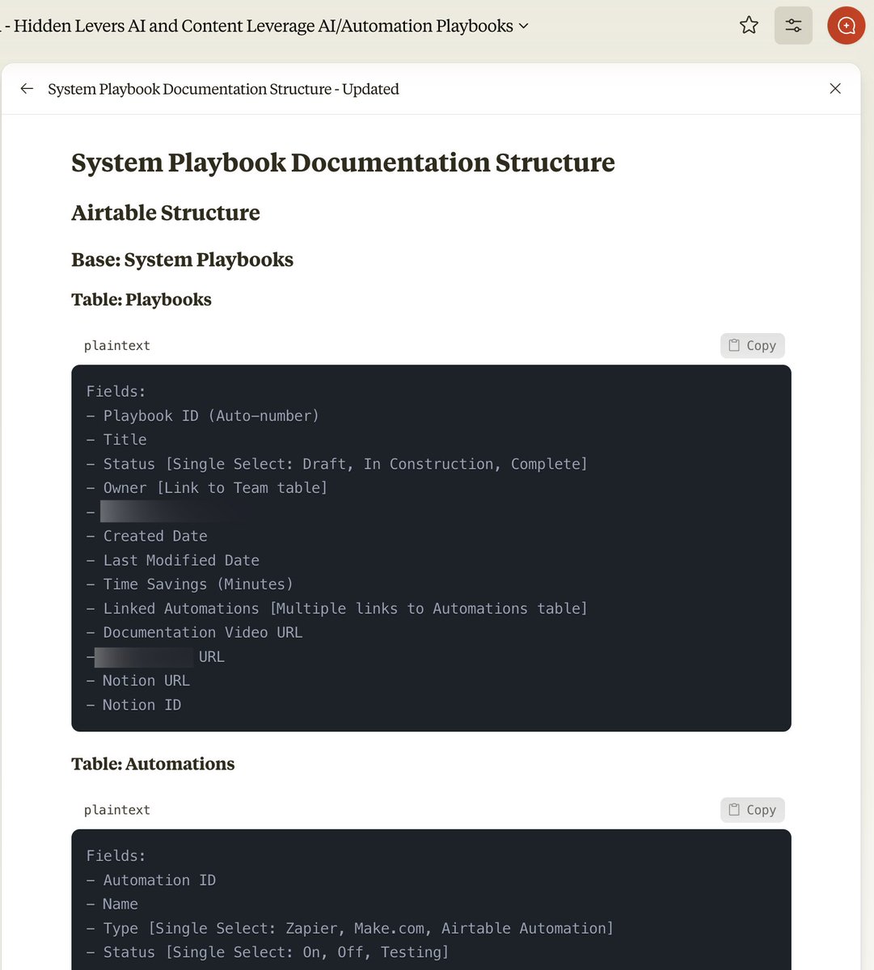Click the 'Owner [Link to Team table]' line
The height and width of the screenshot is (970, 874).
click(207, 488)
